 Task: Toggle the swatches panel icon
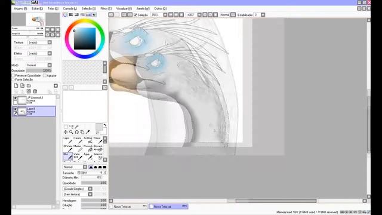coord(88,15)
